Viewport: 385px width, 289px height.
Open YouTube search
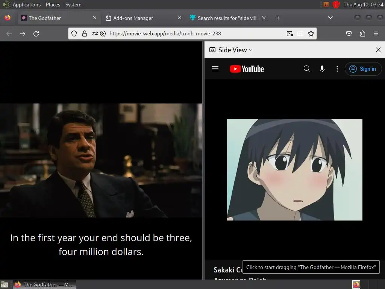(x=307, y=69)
